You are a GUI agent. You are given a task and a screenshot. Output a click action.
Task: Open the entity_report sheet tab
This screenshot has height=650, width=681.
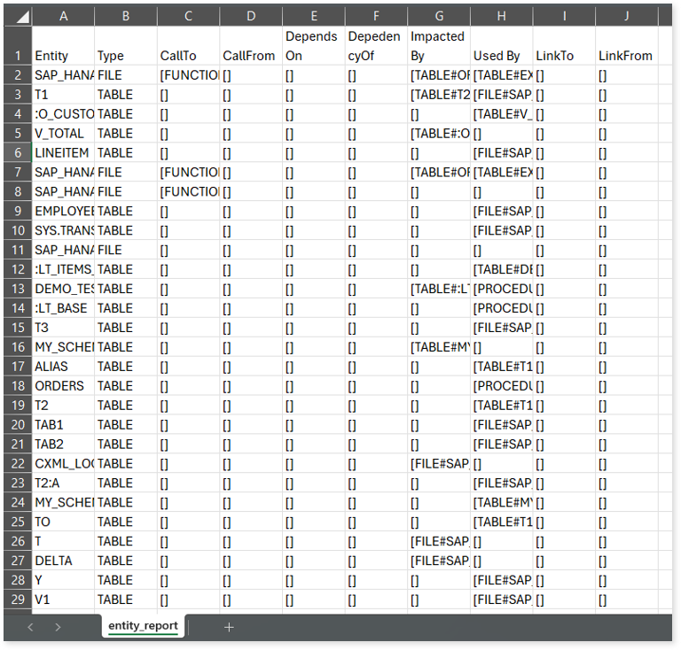coord(143,625)
